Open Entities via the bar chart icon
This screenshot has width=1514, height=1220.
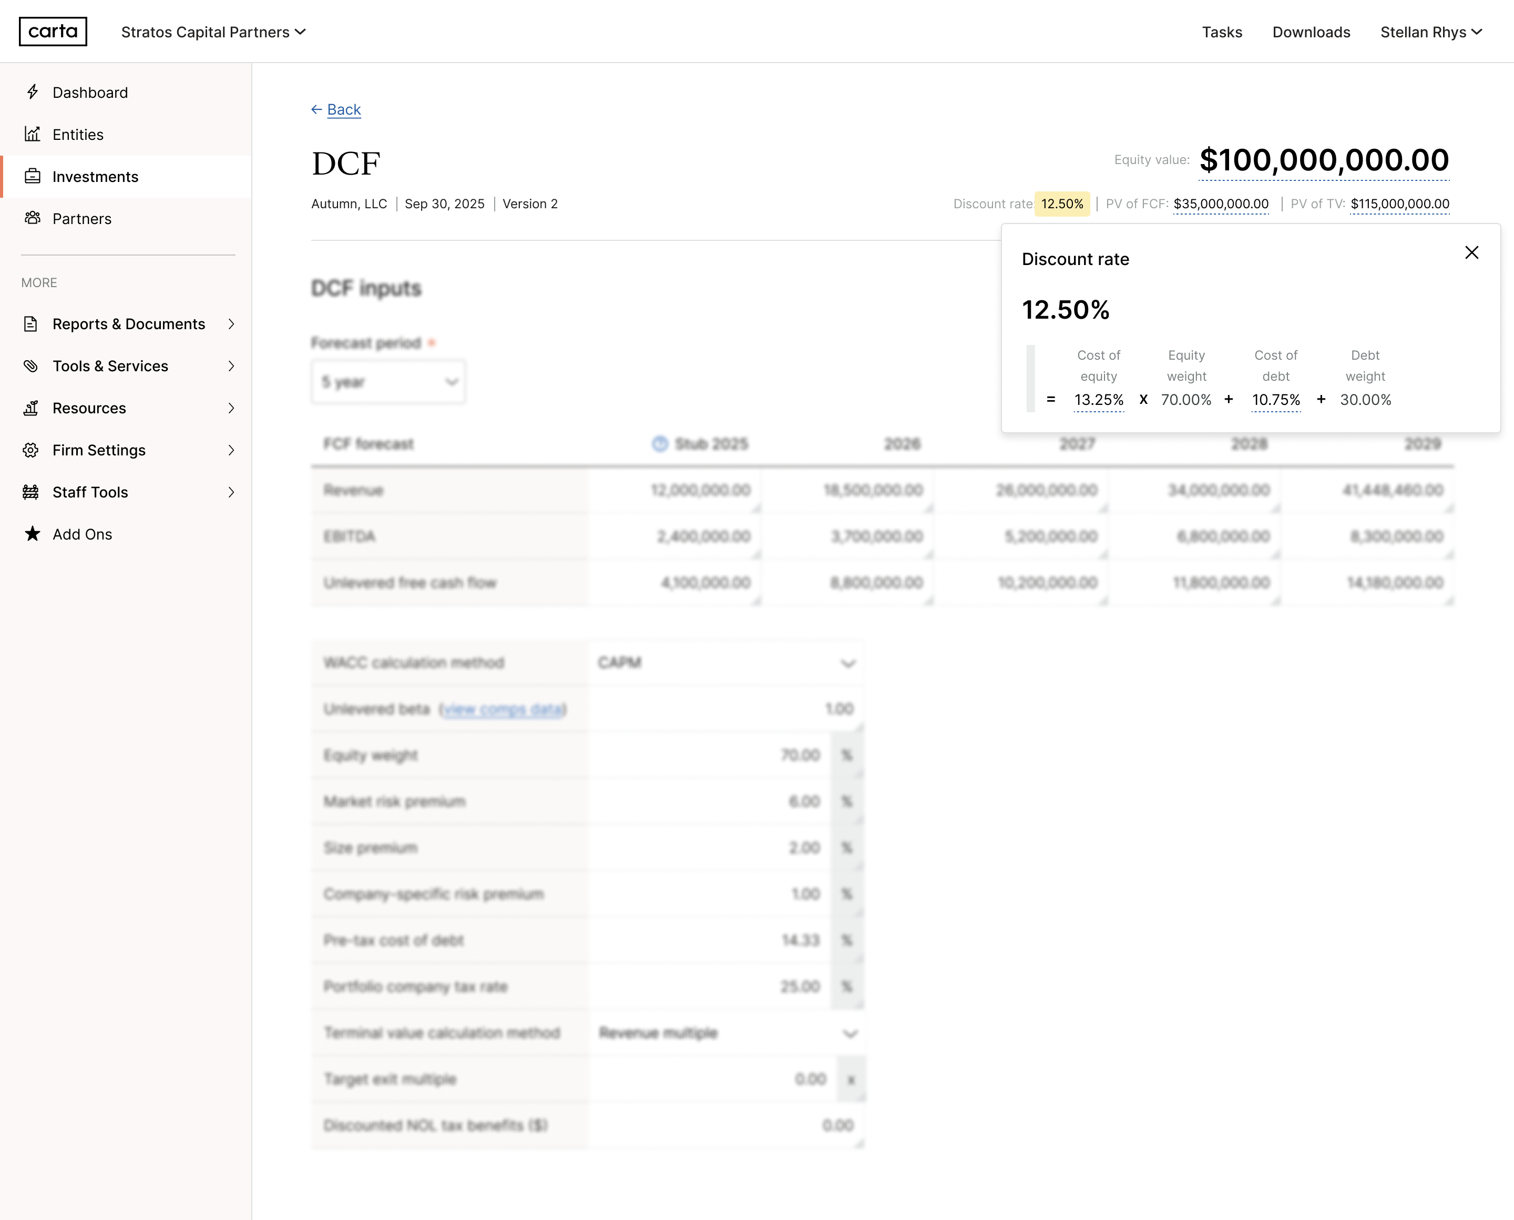point(32,134)
